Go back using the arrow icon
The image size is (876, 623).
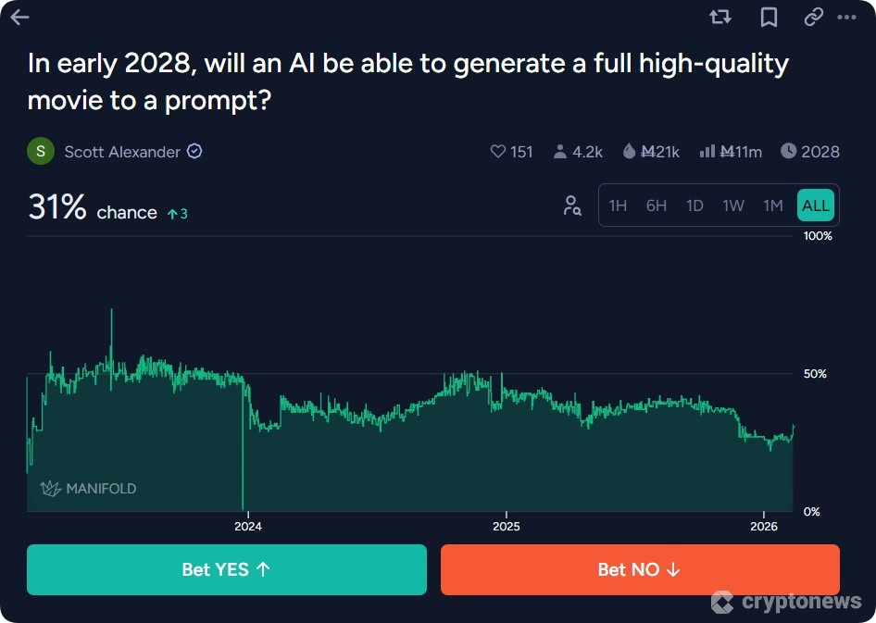[x=19, y=17]
